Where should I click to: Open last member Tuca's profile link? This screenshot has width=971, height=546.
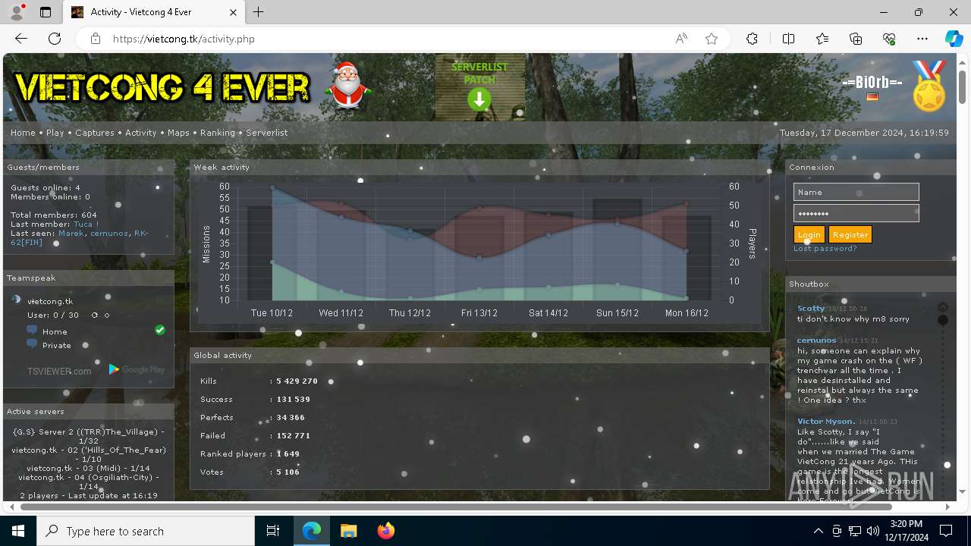86,224
